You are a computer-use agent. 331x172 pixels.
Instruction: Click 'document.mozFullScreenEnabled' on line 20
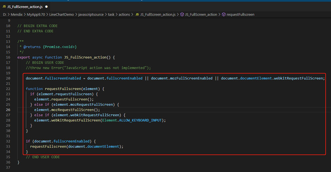click(x=181, y=78)
